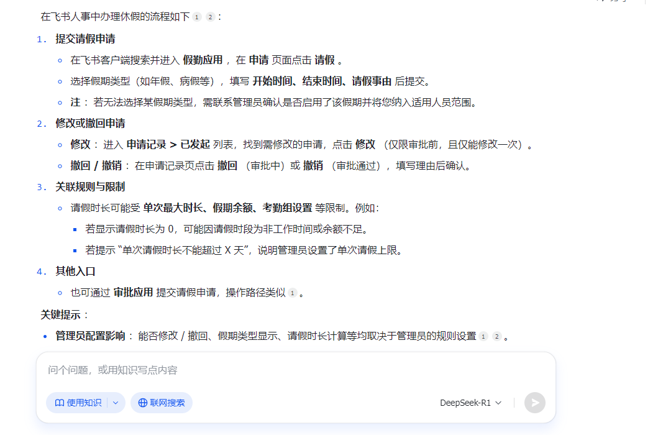Open citation 1 after 流程如下
Image resolution: width=658 pixels, height=435 pixels.
click(197, 17)
